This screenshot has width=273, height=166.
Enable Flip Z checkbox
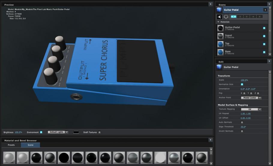click(258, 93)
